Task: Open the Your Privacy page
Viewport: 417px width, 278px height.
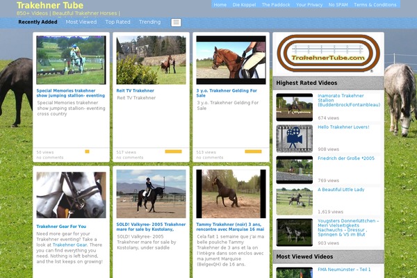Action: pos(309,5)
